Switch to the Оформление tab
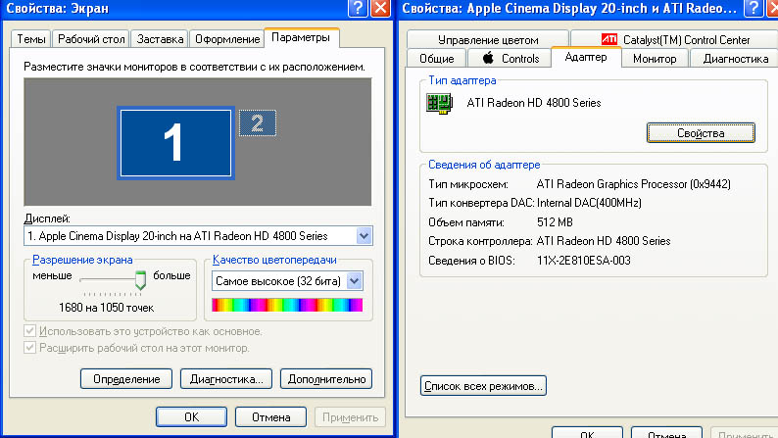778x438 pixels. point(227,39)
